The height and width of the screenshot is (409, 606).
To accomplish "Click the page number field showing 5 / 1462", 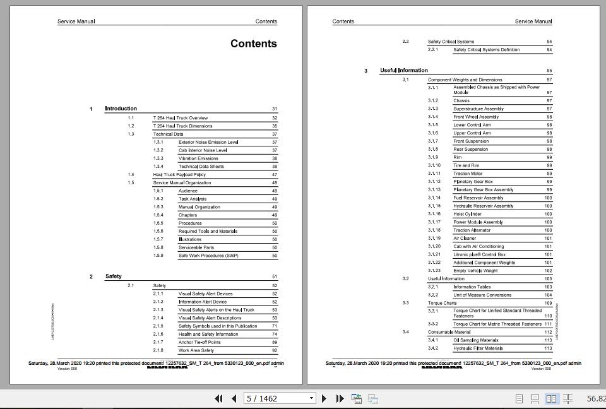I will click(276, 398).
